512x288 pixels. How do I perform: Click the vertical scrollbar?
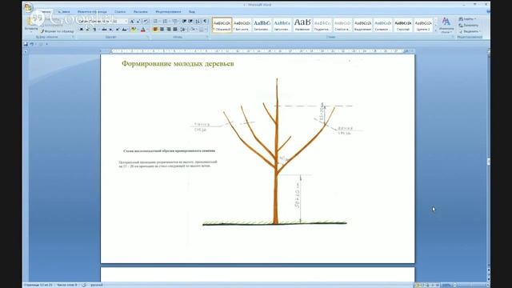click(489, 162)
